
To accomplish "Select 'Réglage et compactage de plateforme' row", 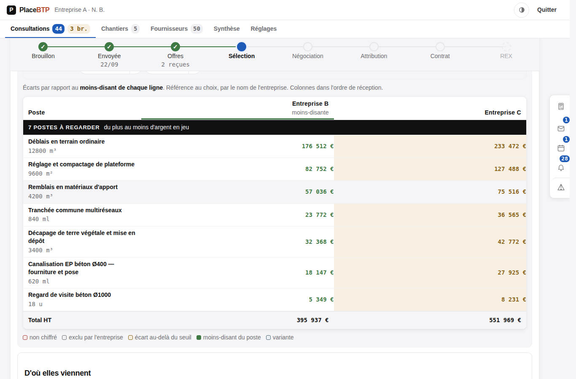I will click(275, 169).
